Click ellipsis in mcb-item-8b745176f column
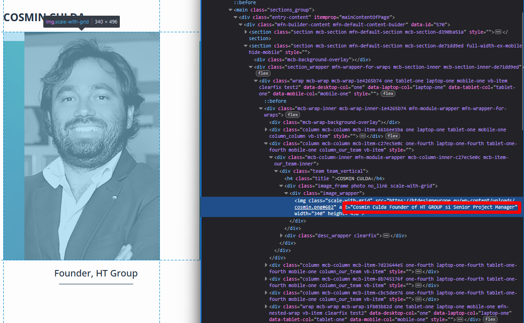This screenshot has width=524, height=323. (418, 286)
